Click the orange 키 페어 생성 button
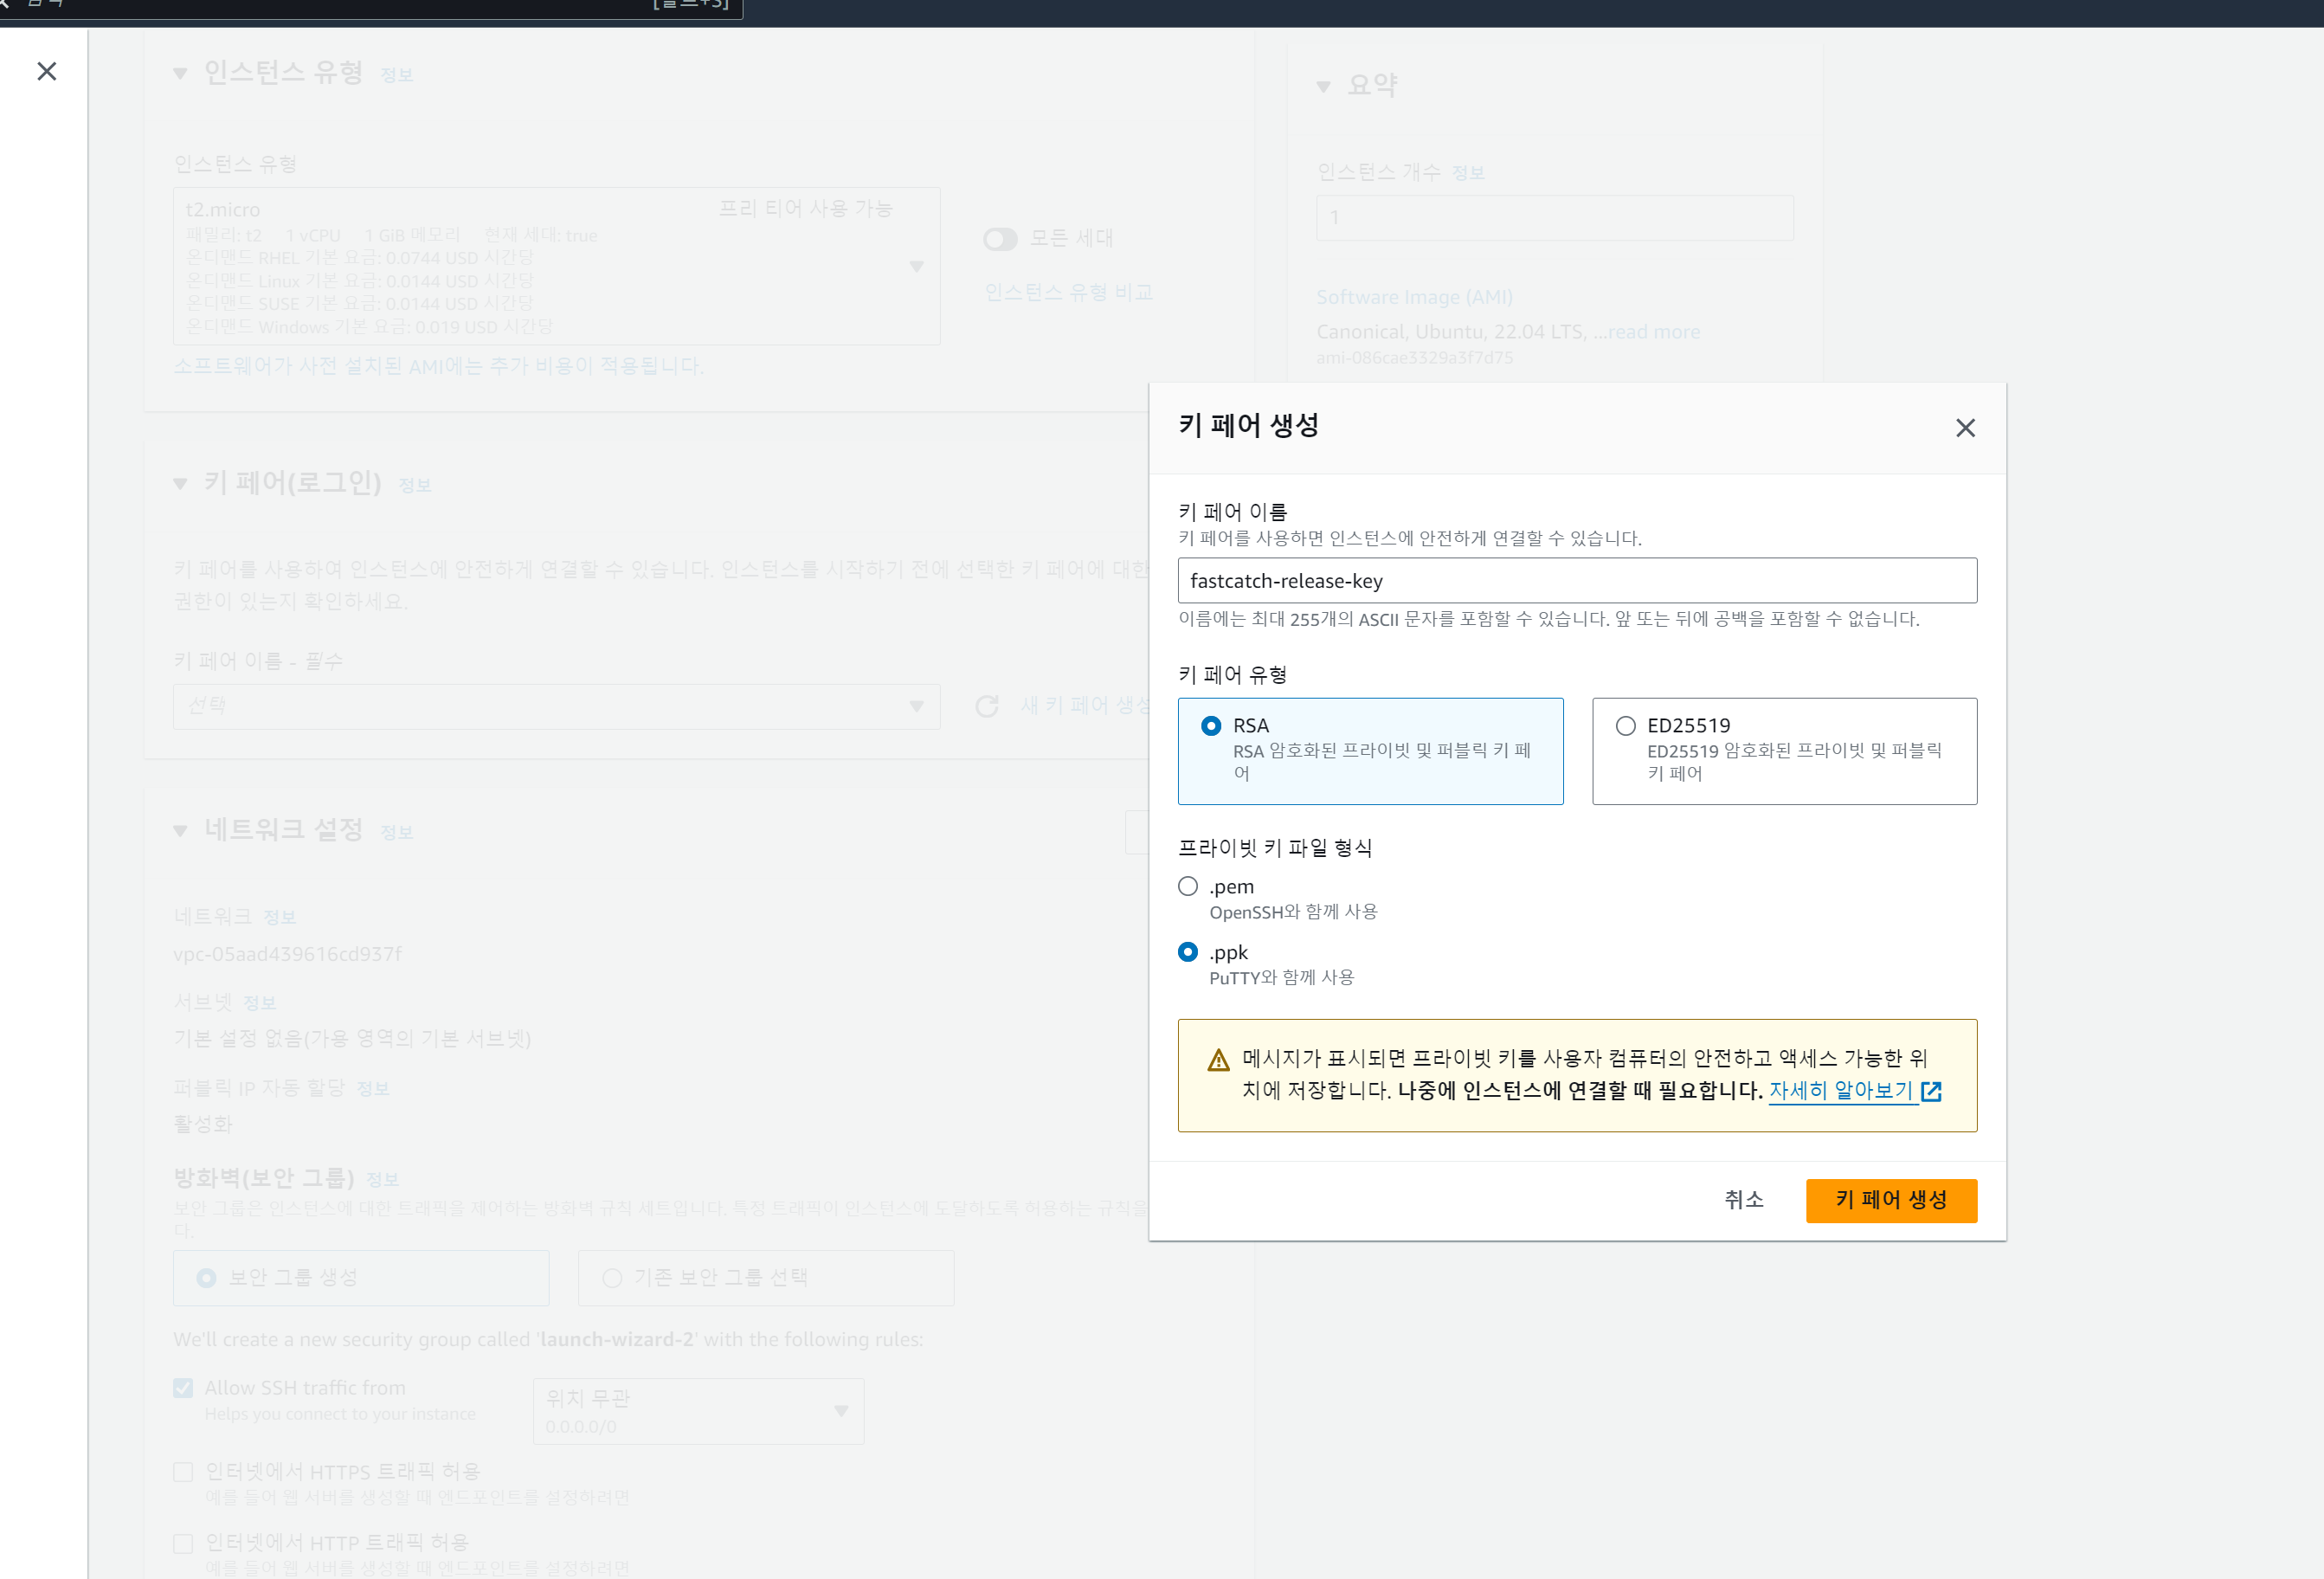 click(1890, 1200)
